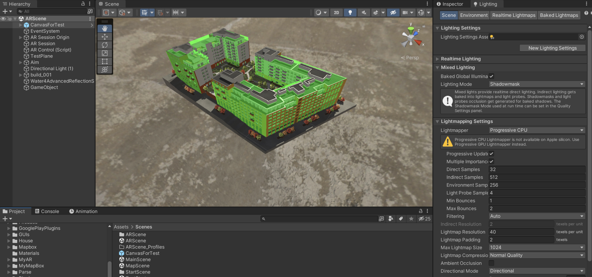Image resolution: width=592 pixels, height=277 pixels.
Task: Select the Rect tool in Scene view
Action: pyautogui.click(x=105, y=61)
